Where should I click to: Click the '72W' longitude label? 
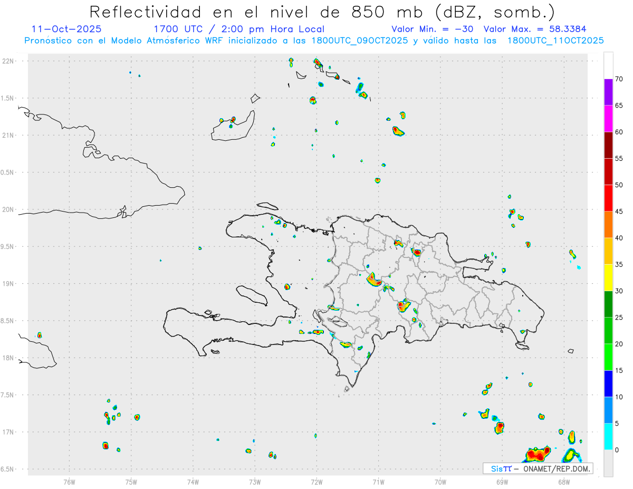(x=316, y=482)
